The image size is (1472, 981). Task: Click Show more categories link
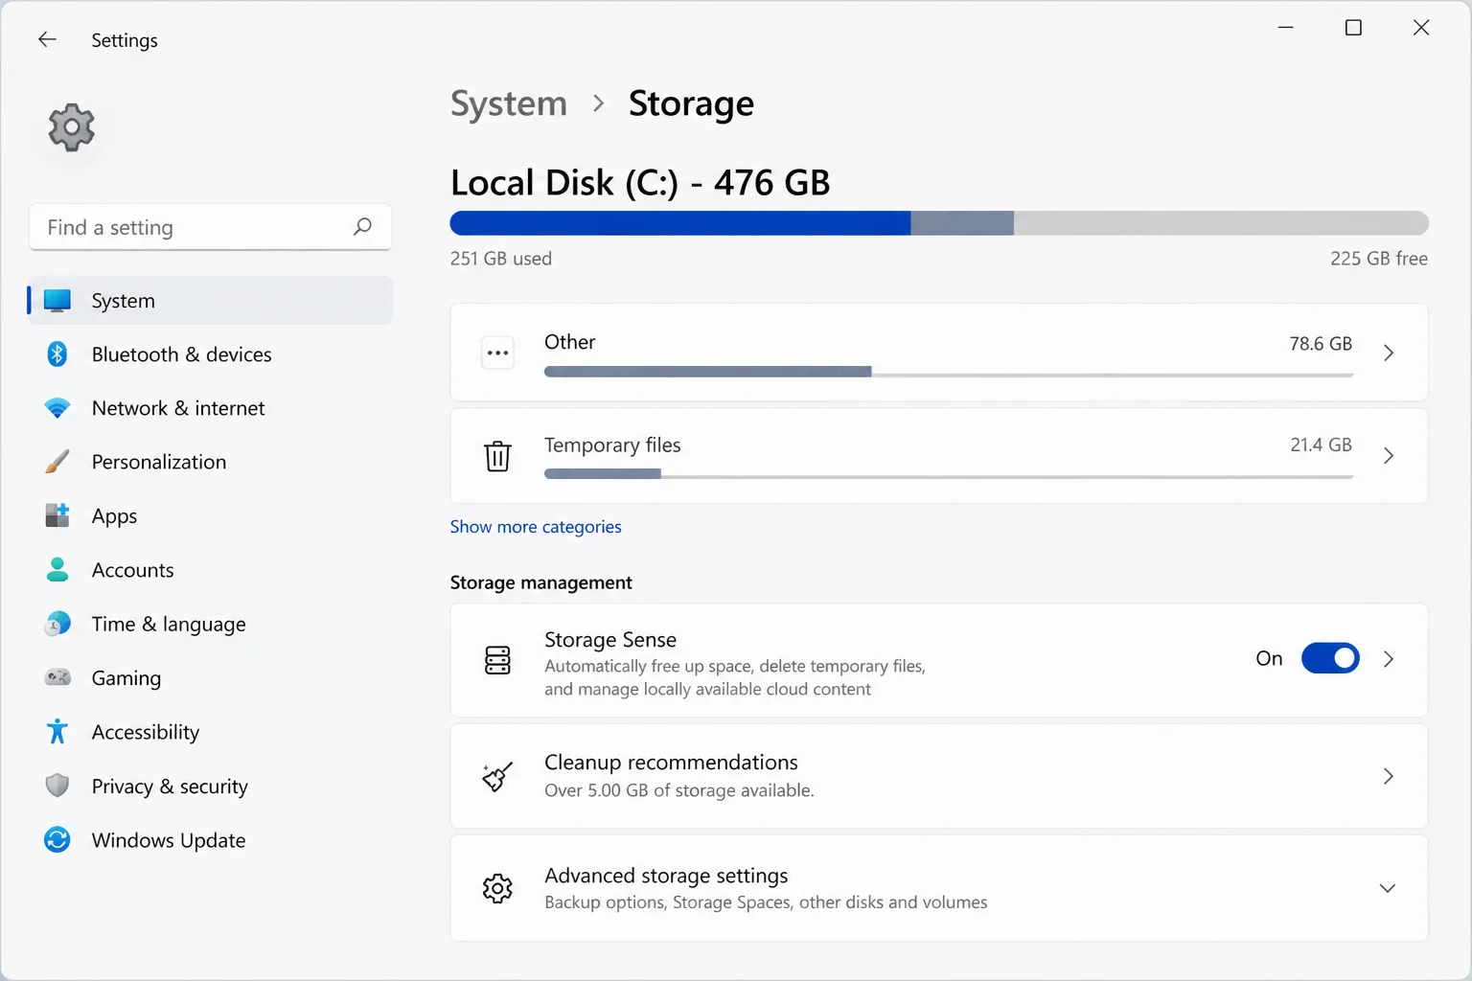point(536,527)
